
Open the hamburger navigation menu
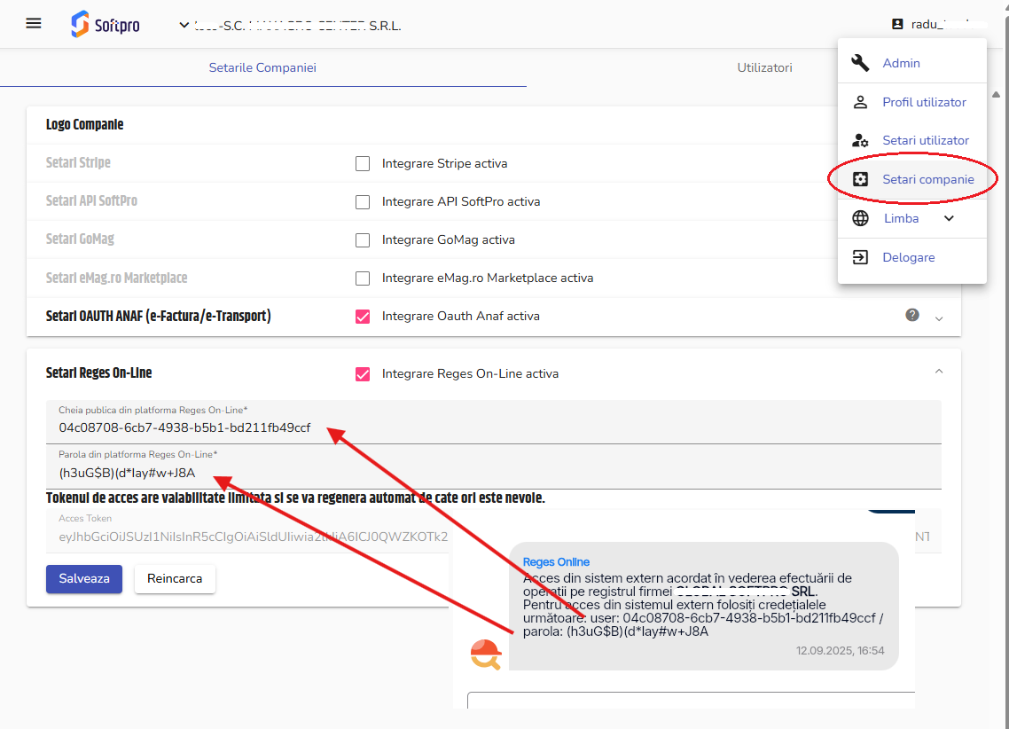click(x=33, y=23)
